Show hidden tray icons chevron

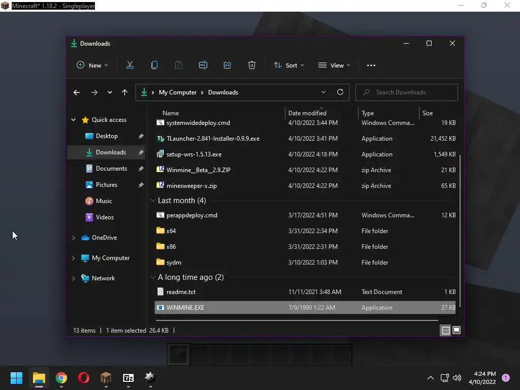(x=431, y=378)
